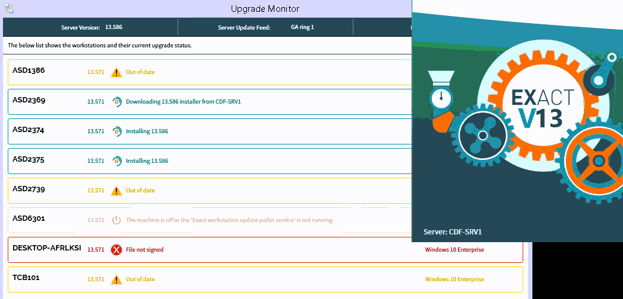Click version 13.571 in the ASD1386 row
This screenshot has height=299, width=623.
[x=96, y=72]
